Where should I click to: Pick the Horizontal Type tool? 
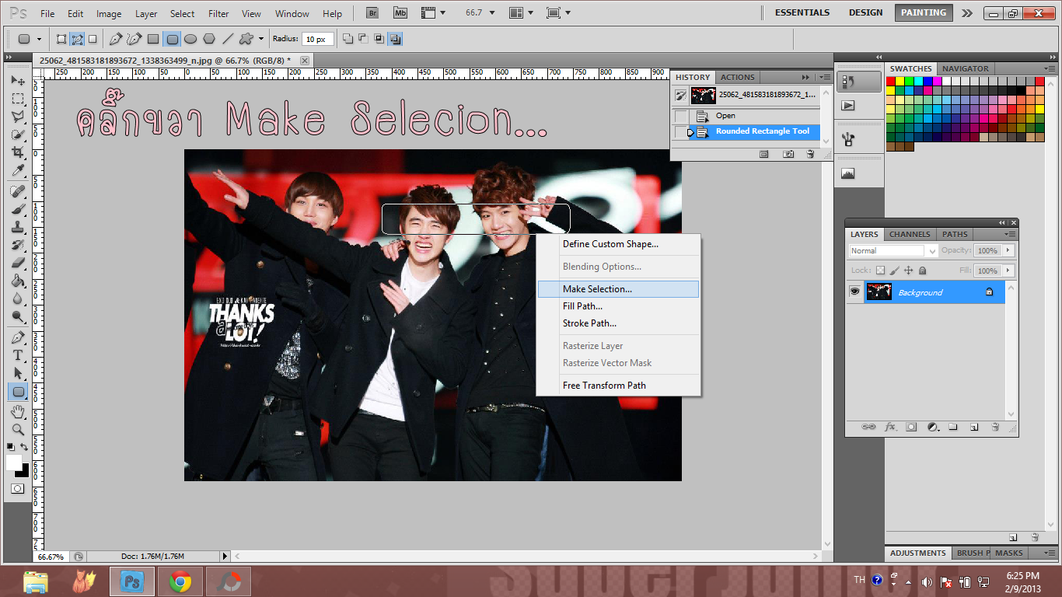pos(17,355)
